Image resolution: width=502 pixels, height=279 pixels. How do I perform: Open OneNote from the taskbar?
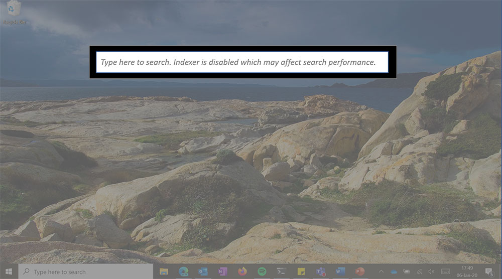pyautogui.click(x=222, y=271)
